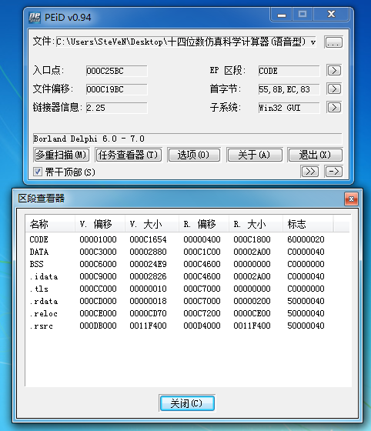This screenshot has height=431, width=371.
Task: Click the -> expand button in PEiD
Action: coord(333,172)
